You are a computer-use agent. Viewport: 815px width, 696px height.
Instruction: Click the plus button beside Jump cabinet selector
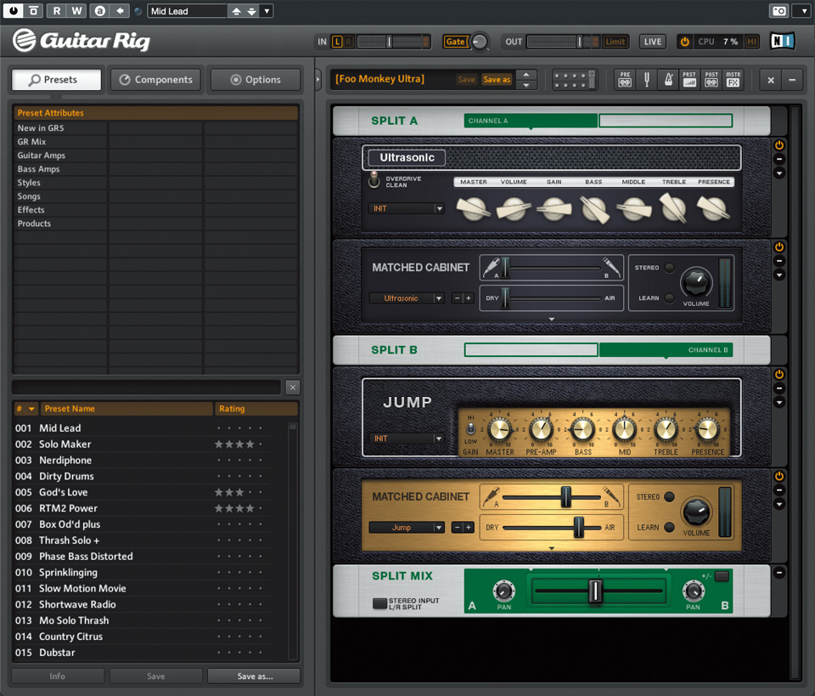pyautogui.click(x=469, y=528)
